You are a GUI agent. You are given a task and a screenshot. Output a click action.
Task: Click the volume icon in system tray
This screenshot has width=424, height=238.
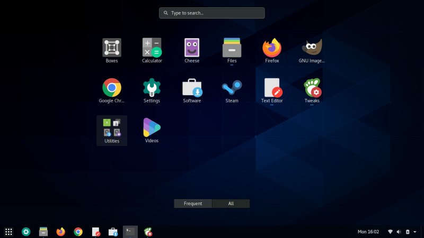pyautogui.click(x=399, y=232)
